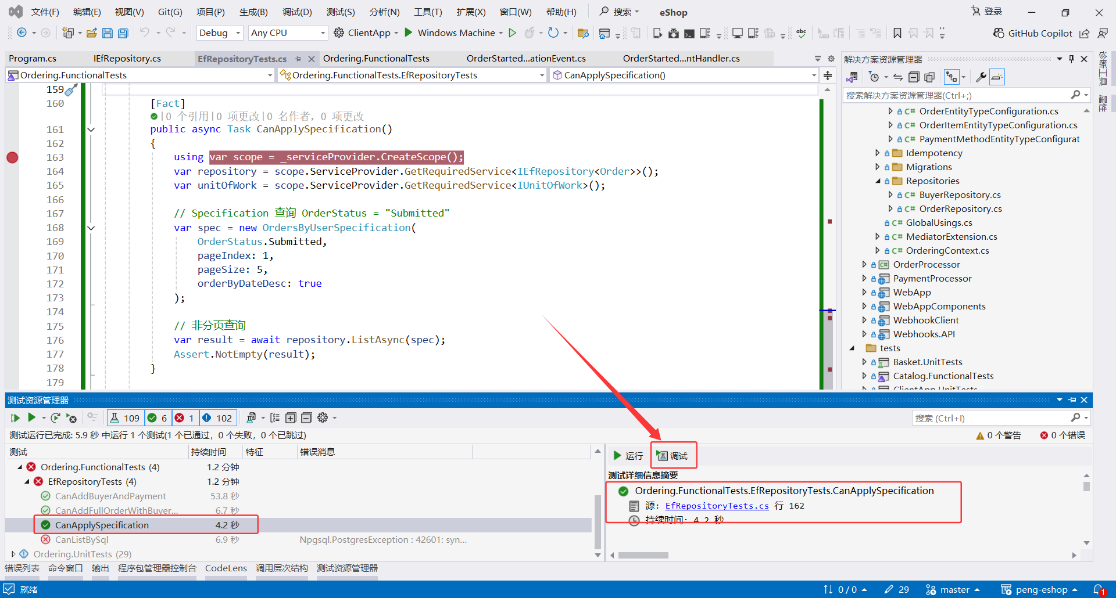Image resolution: width=1116 pixels, height=598 pixels.
Task: Toggle the Preview Selected Items button in Solution Explorer
Action: point(997,77)
